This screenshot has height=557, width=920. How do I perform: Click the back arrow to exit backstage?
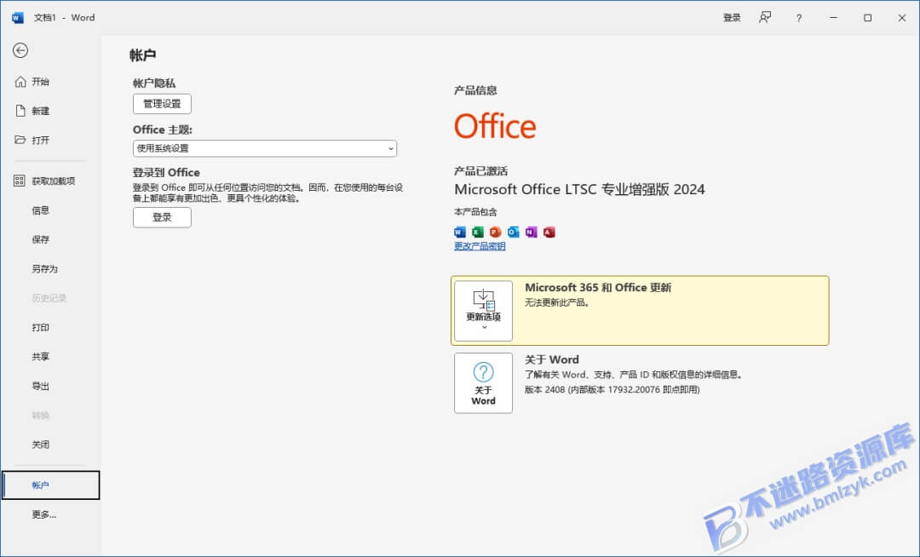(20, 50)
